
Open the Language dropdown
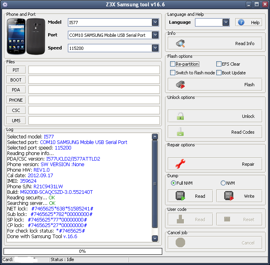click(225, 23)
